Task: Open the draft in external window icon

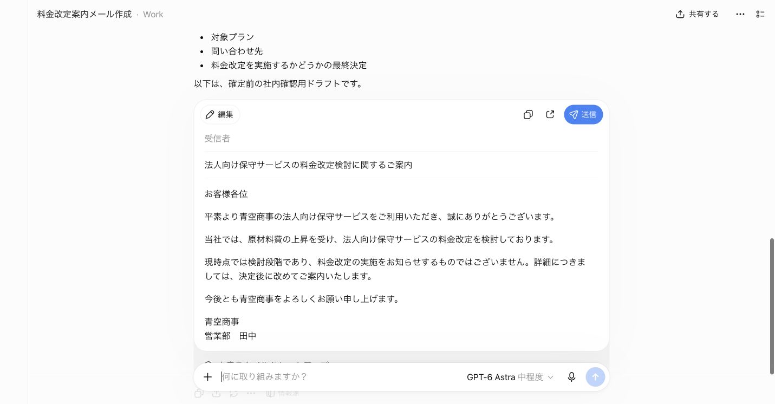Action: pyautogui.click(x=550, y=114)
